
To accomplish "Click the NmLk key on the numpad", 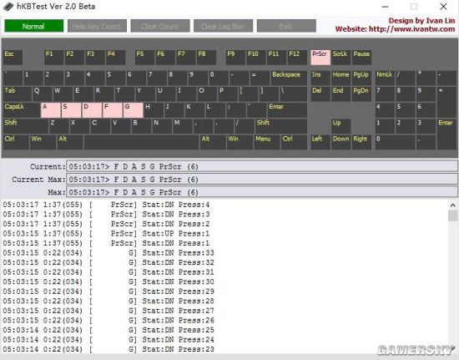I will [x=385, y=78].
